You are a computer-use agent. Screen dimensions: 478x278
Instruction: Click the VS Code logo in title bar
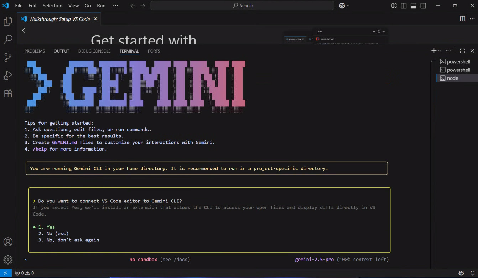pyautogui.click(x=5, y=5)
